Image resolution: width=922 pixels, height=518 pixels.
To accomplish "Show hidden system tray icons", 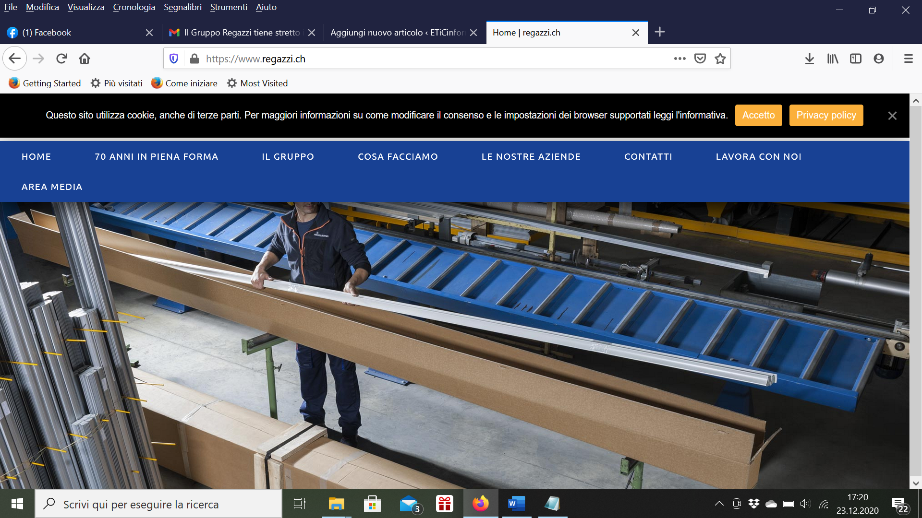I will coord(719,504).
